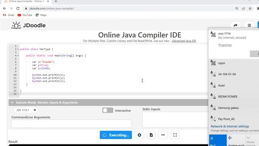Toggle Mobile hotspot tile

[253, 140]
